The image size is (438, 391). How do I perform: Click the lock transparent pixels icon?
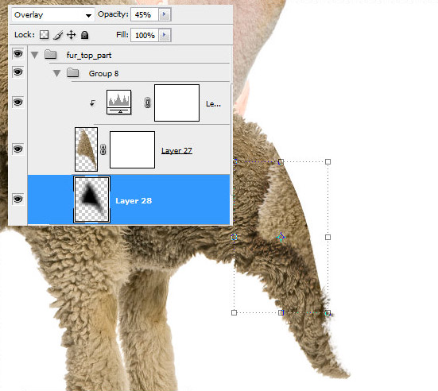click(45, 35)
